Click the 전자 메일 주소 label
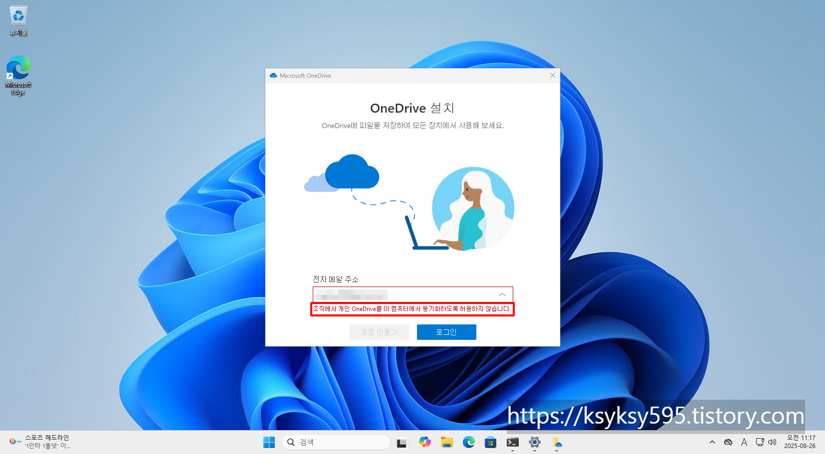This screenshot has height=454, width=825. (x=336, y=279)
